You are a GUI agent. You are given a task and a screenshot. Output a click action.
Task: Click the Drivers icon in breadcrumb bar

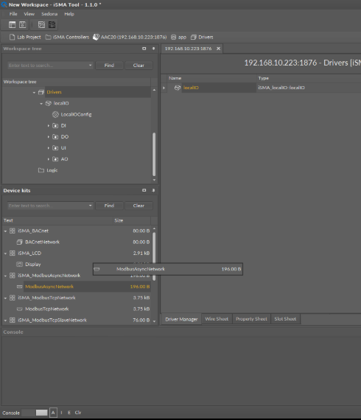pos(194,38)
